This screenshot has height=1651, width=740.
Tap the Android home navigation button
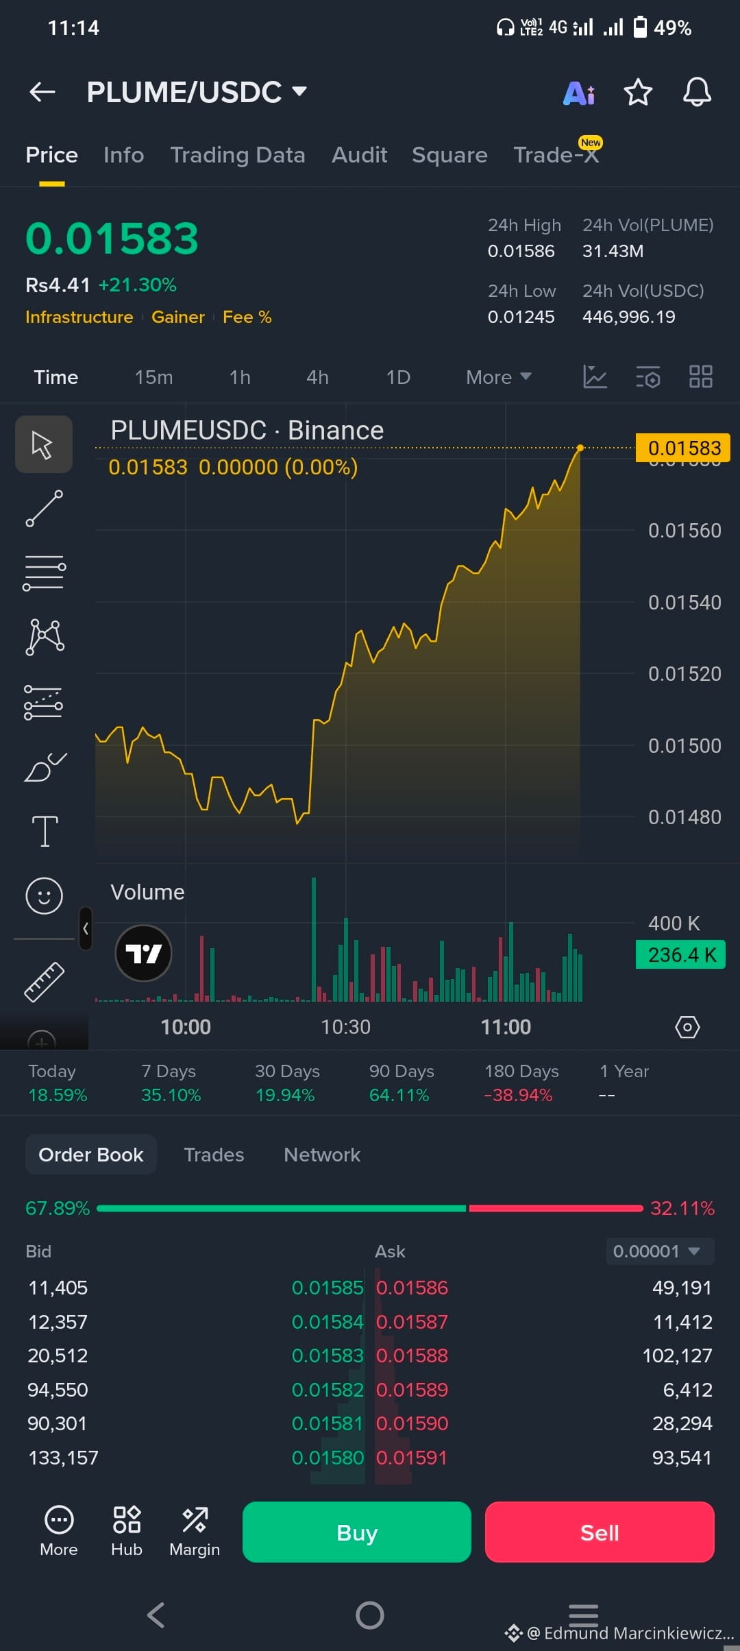[x=370, y=1615]
